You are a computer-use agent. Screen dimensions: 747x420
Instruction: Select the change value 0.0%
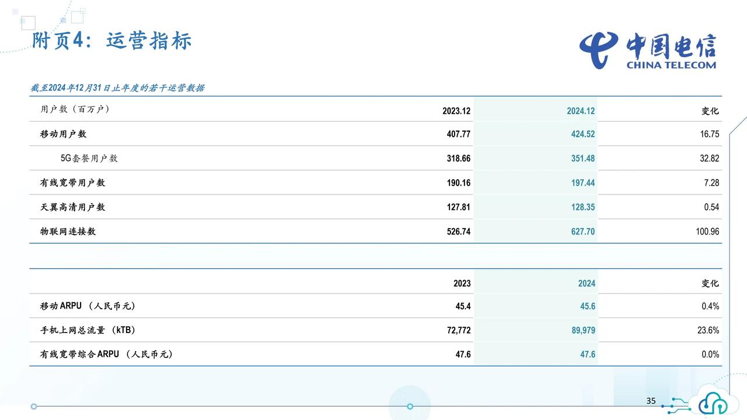point(710,354)
